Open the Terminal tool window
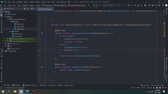The image size is (168, 94). 16,85
